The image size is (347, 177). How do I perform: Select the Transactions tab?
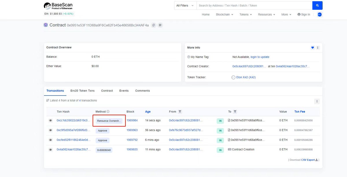(x=55, y=91)
